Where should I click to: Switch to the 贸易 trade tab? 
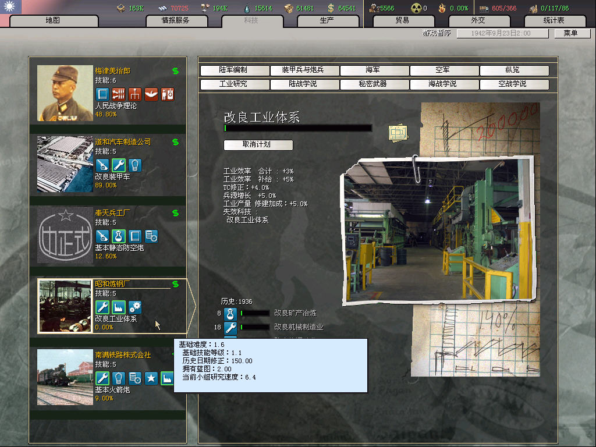(x=403, y=20)
